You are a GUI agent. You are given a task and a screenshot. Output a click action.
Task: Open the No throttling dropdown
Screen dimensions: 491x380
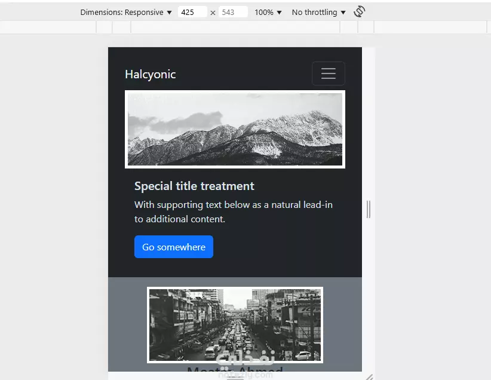click(x=318, y=12)
